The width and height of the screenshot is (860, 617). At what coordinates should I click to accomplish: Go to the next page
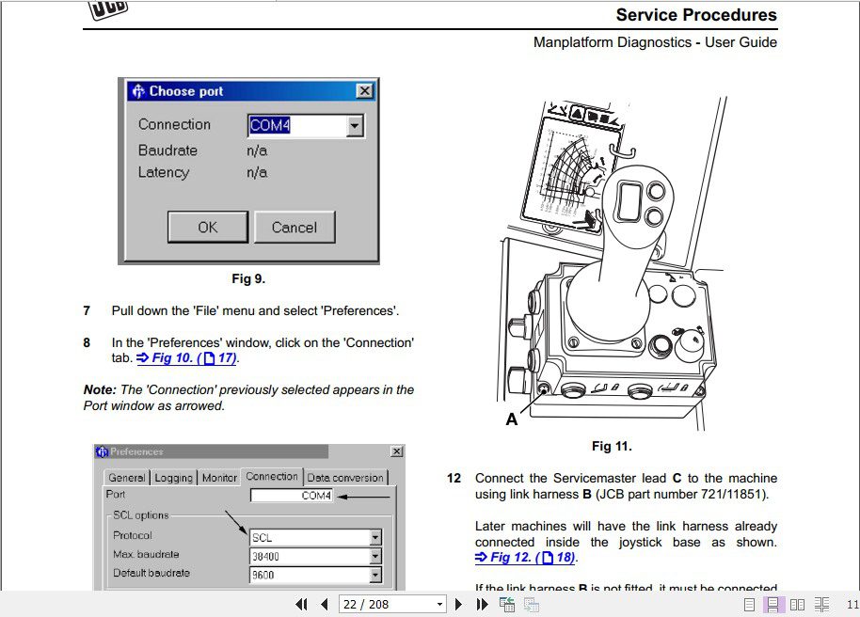[x=458, y=605]
